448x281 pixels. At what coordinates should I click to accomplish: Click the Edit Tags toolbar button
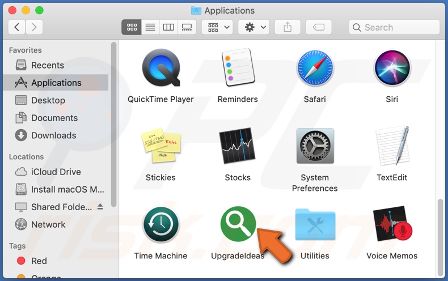point(319,27)
